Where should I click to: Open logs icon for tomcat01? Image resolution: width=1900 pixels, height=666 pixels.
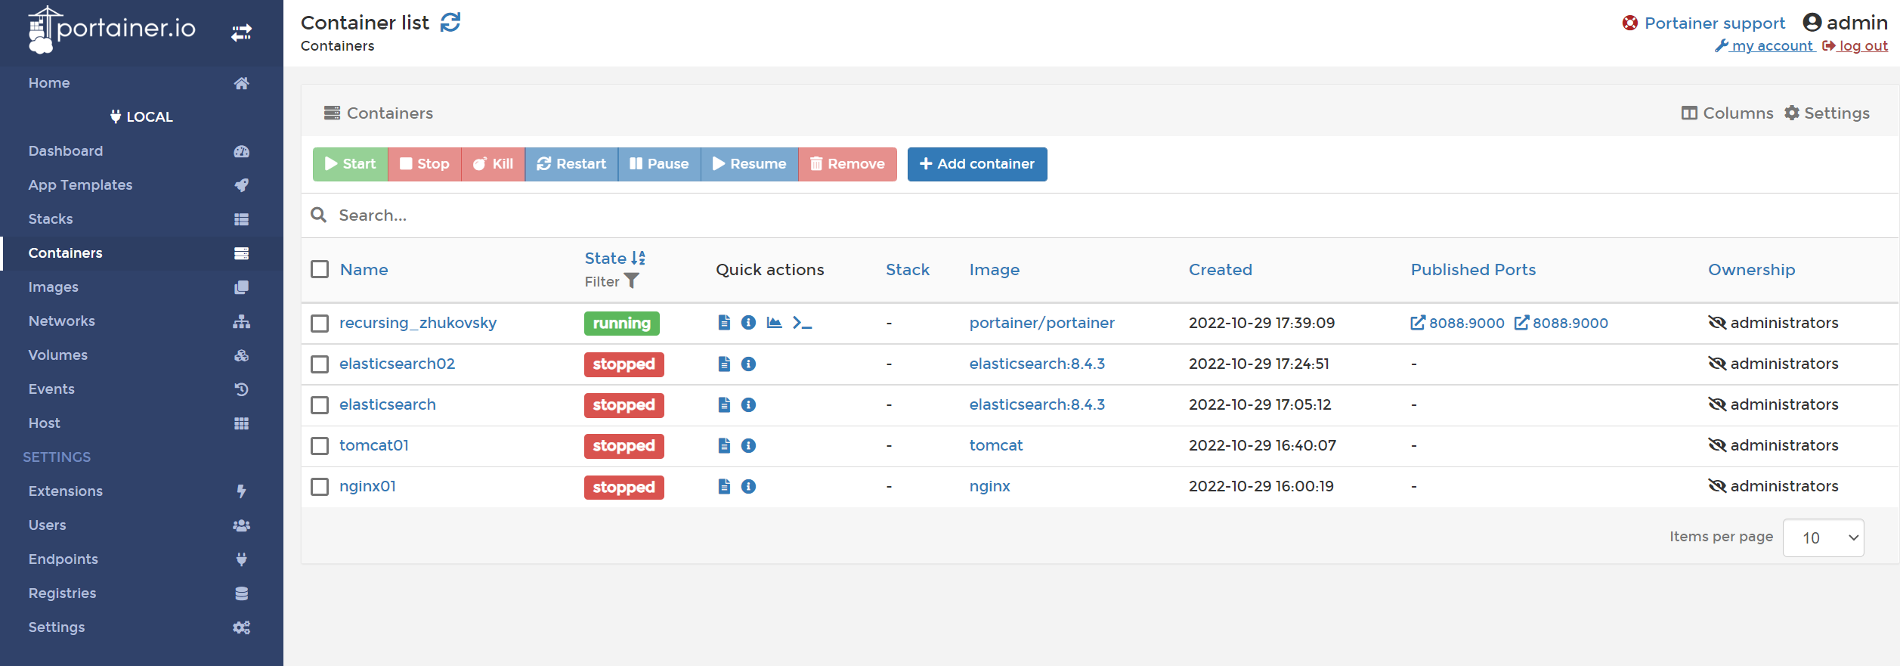click(724, 445)
